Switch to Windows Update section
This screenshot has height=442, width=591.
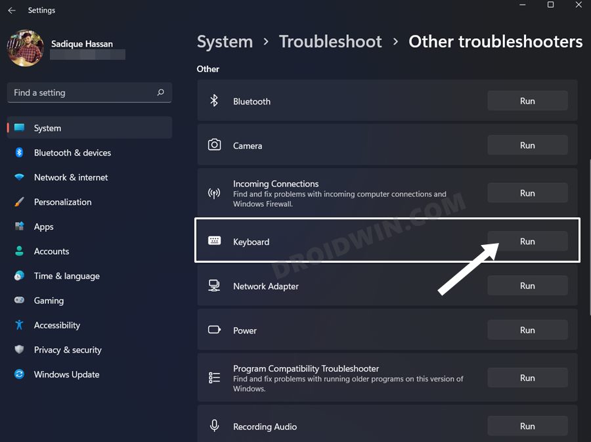point(66,374)
